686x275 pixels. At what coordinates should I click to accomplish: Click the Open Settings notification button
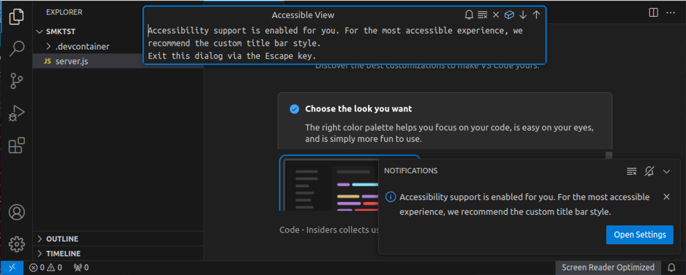pos(639,235)
